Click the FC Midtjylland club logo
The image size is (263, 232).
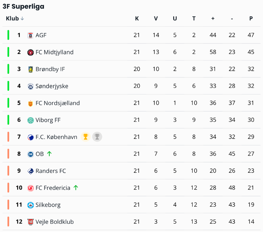click(31, 52)
